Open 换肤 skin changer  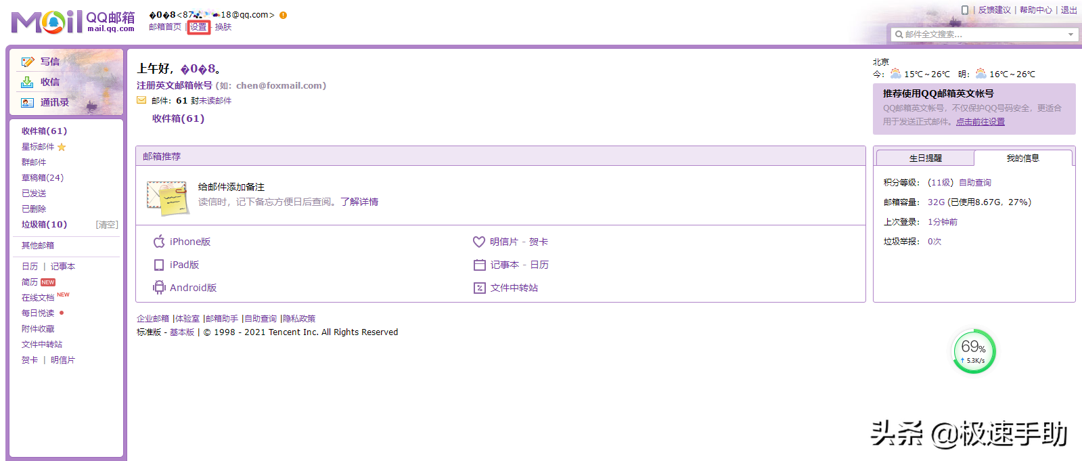223,27
